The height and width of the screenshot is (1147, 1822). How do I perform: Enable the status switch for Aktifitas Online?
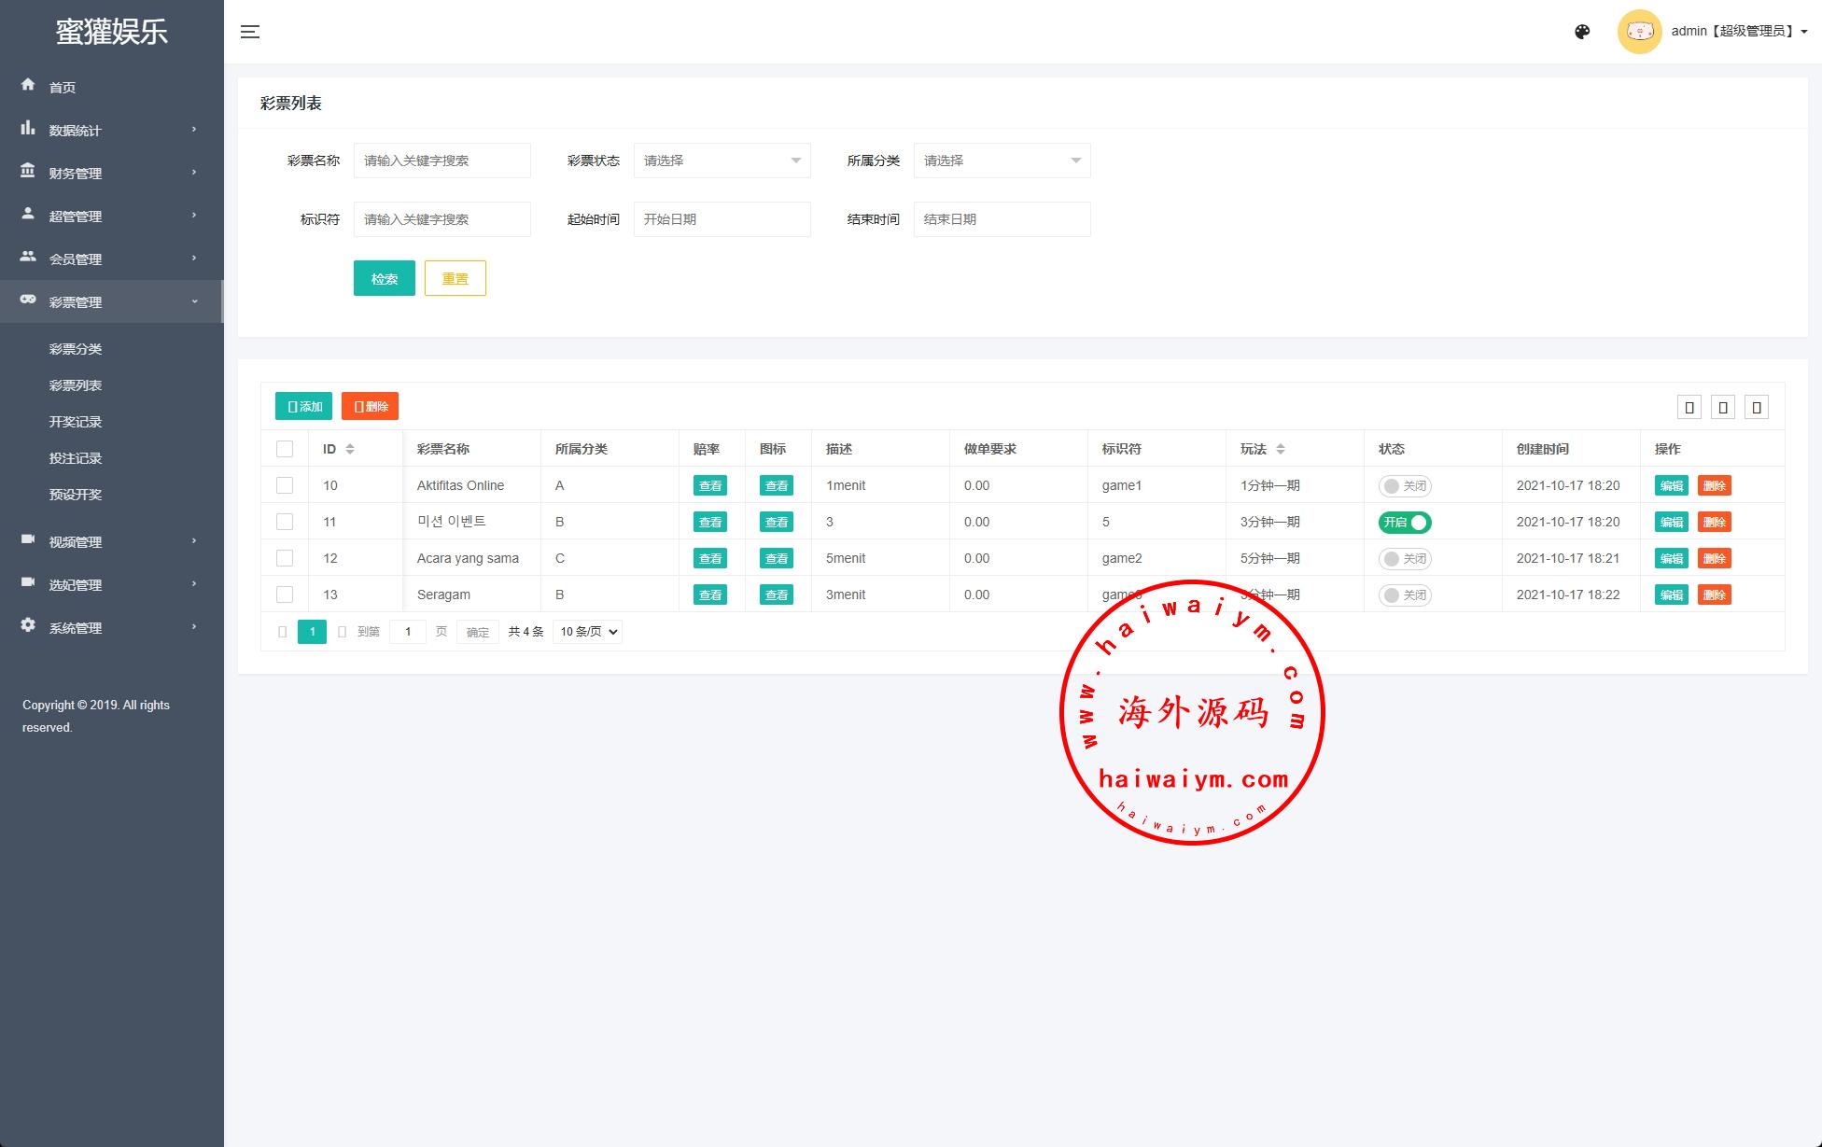click(1405, 485)
